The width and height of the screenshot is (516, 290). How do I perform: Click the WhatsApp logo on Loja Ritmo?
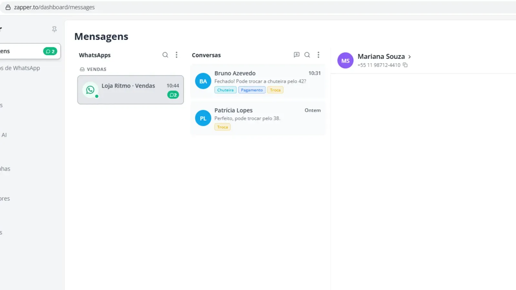[90, 90]
